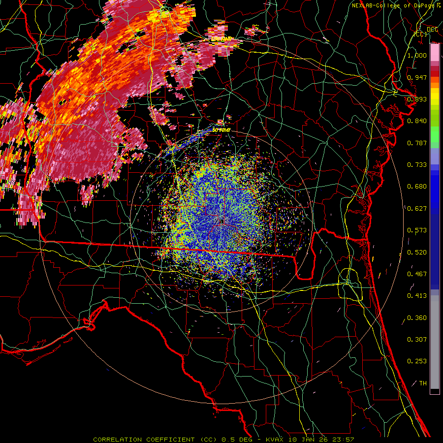
Task: Click the 0.413 legend value
Action: point(417,296)
